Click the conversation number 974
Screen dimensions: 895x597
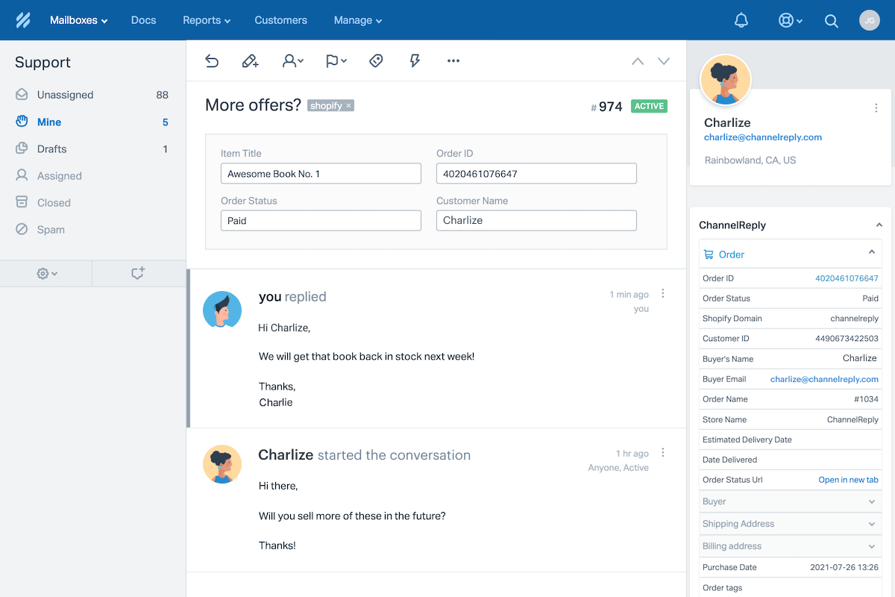pyautogui.click(x=606, y=107)
